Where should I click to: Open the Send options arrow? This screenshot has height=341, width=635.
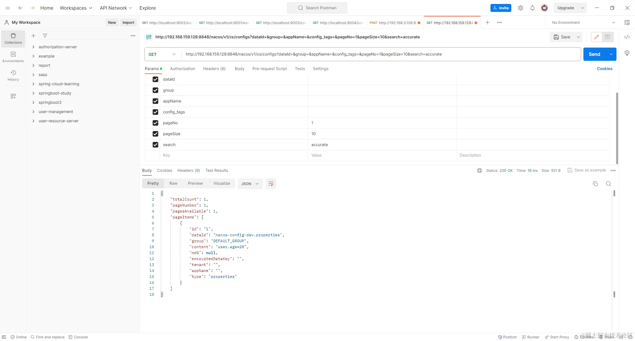[x=611, y=54]
